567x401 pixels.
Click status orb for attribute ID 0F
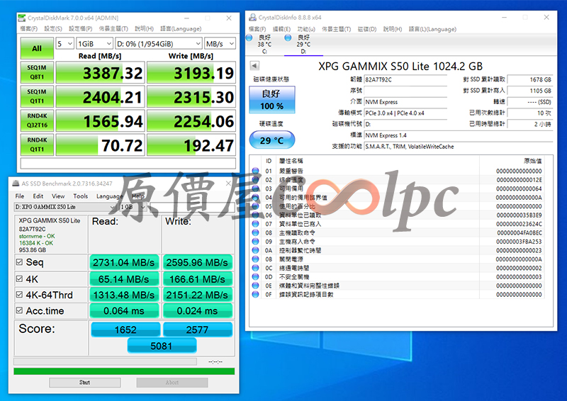[255, 294]
